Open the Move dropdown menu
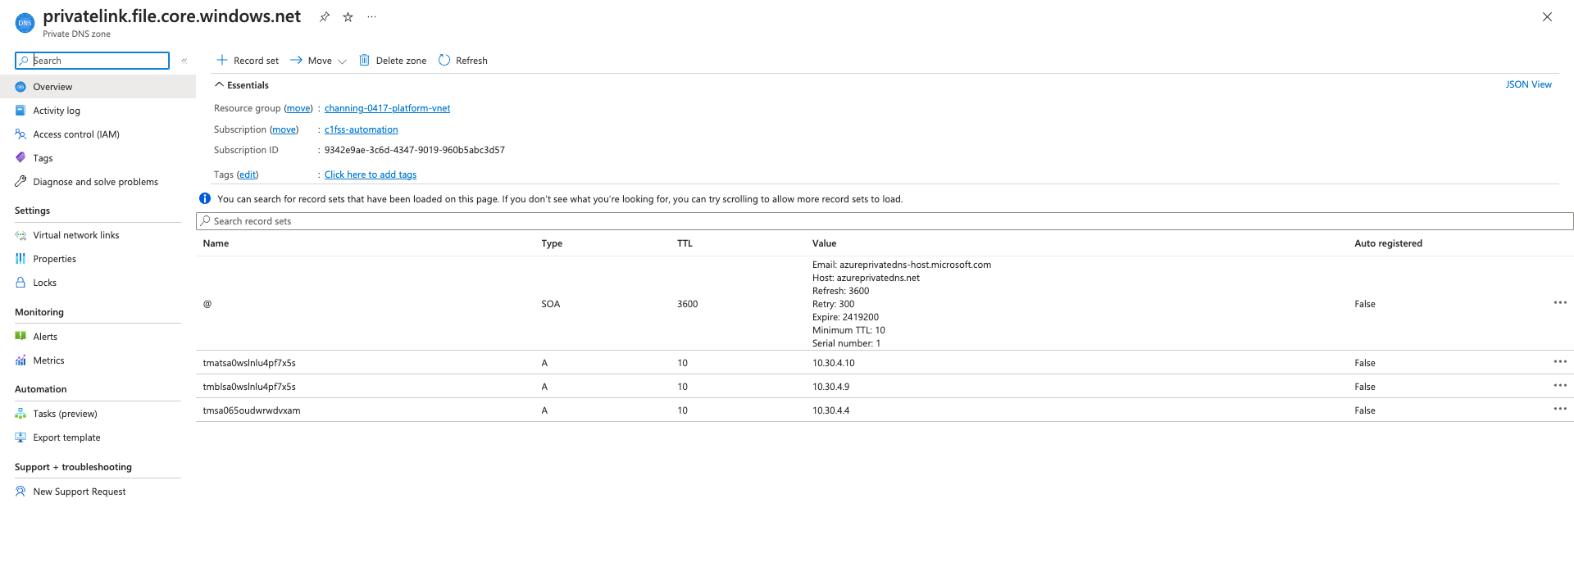The height and width of the screenshot is (562, 1574). [x=319, y=61]
